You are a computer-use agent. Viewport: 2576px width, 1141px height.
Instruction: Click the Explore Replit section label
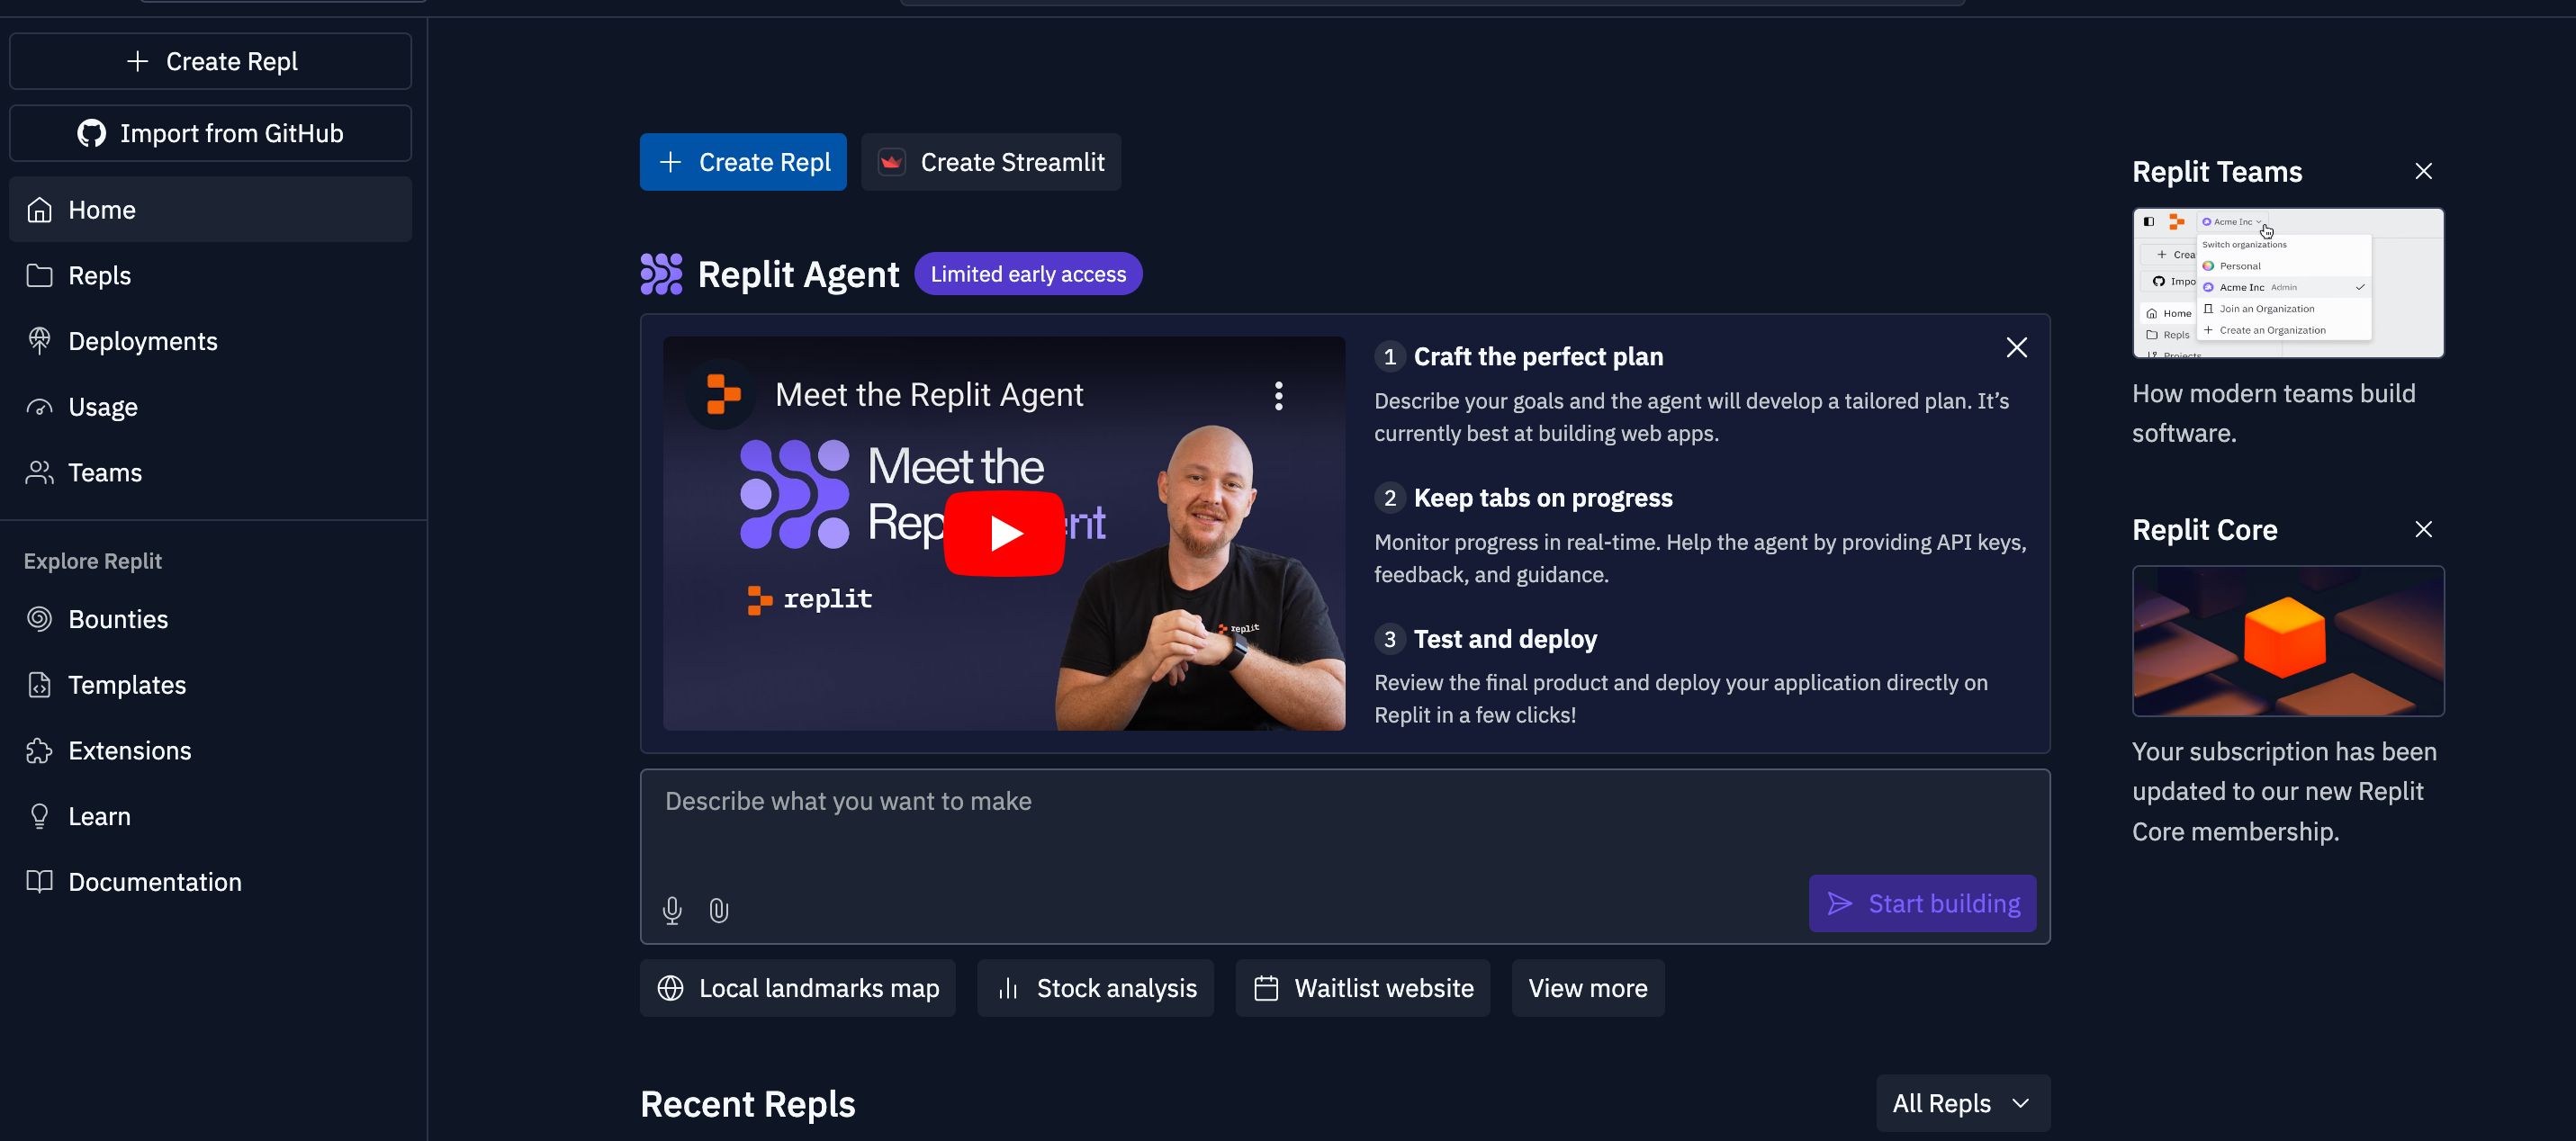coord(93,561)
